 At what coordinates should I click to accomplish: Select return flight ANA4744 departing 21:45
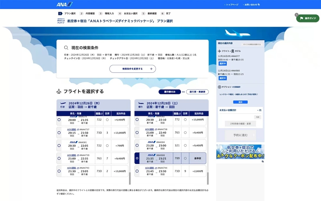[137, 171]
